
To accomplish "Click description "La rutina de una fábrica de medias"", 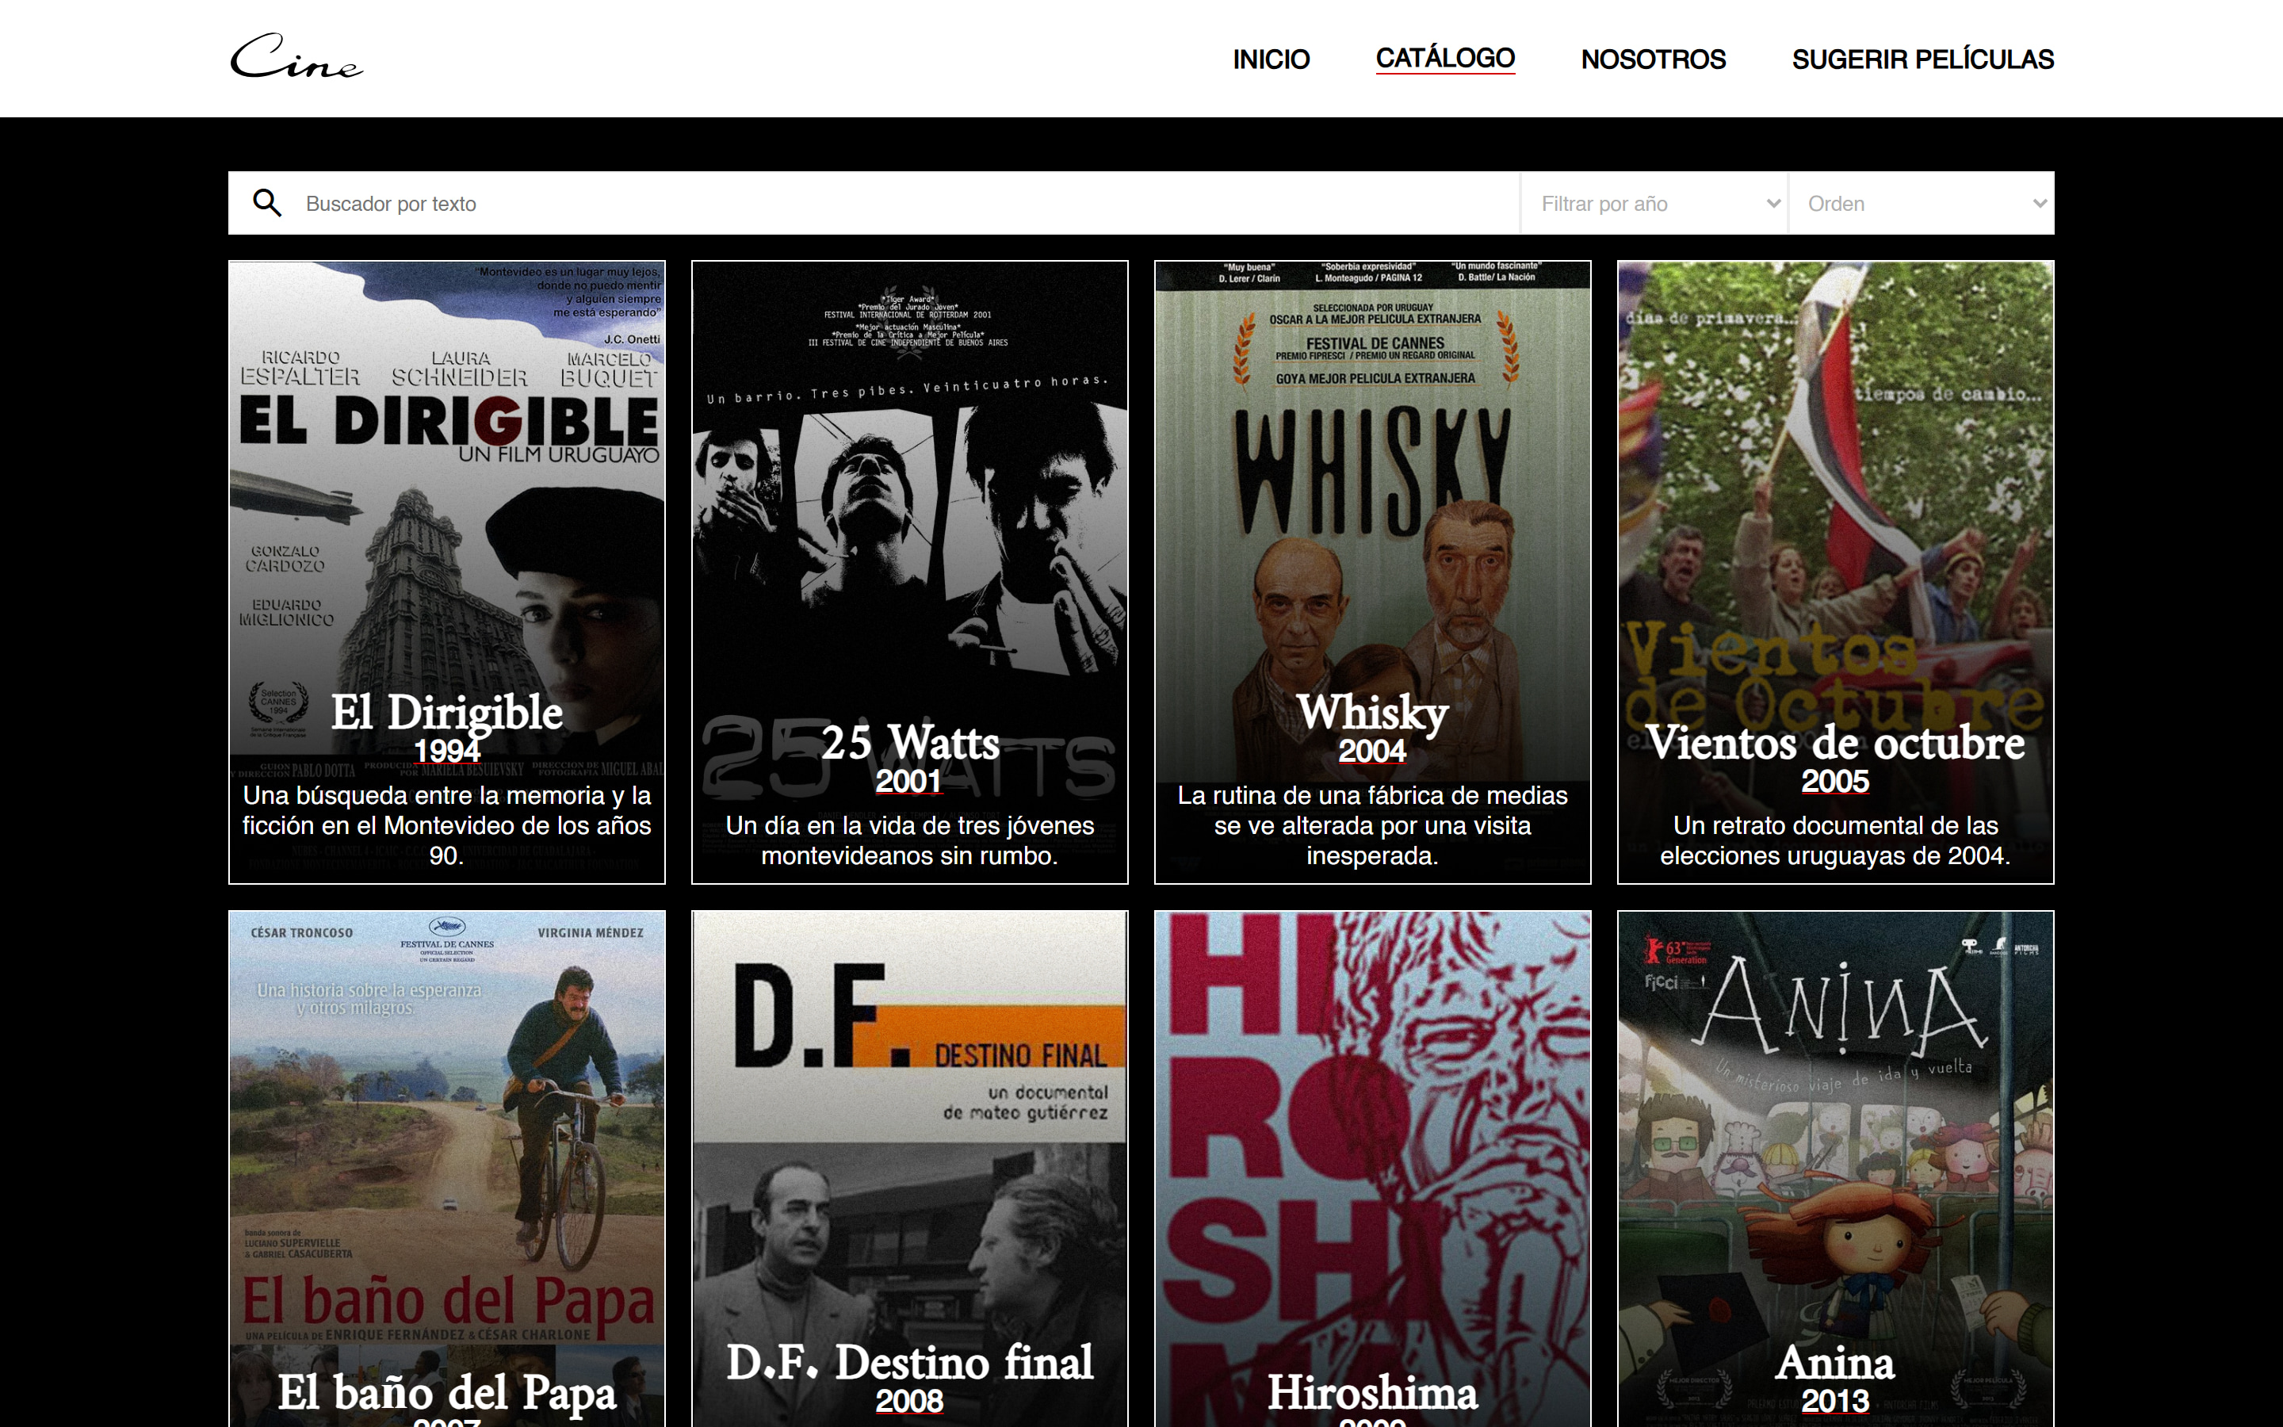I will tap(1373, 826).
